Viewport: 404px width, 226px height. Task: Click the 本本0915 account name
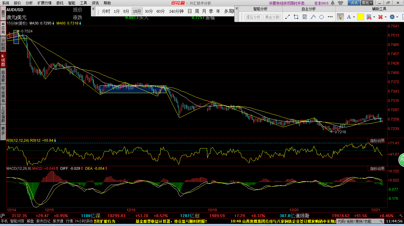[x=321, y=3]
